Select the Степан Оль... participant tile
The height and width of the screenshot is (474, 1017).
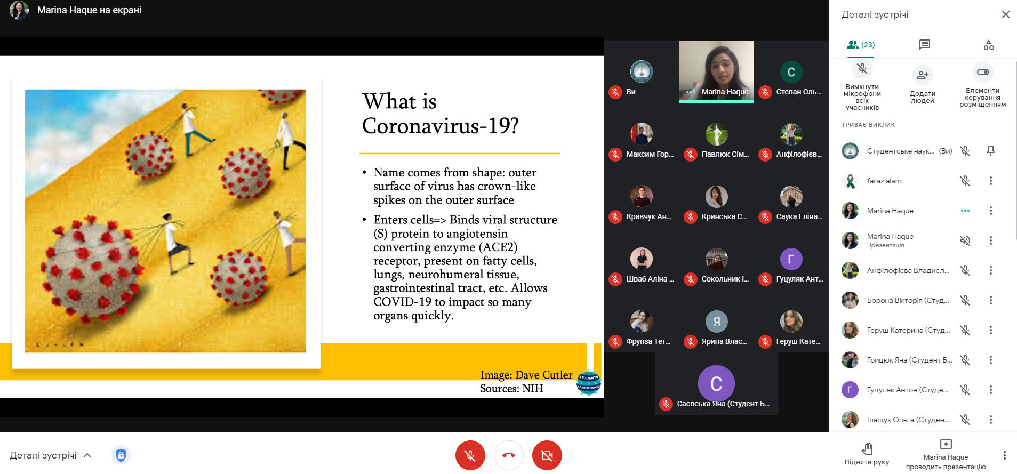point(791,71)
